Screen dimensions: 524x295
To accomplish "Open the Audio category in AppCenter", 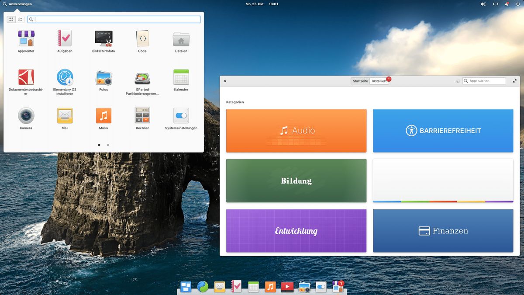I will tap(296, 130).
